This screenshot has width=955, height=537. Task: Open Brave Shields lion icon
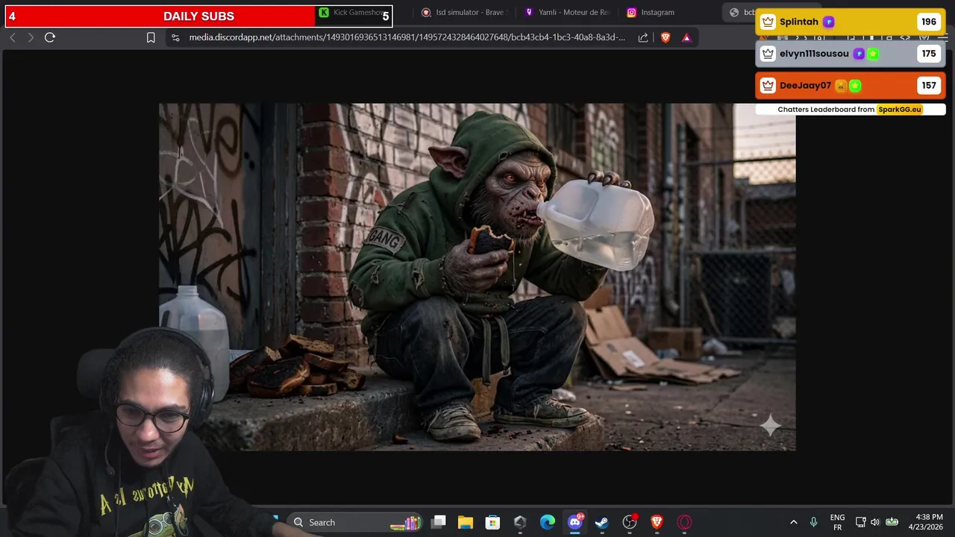click(x=666, y=37)
